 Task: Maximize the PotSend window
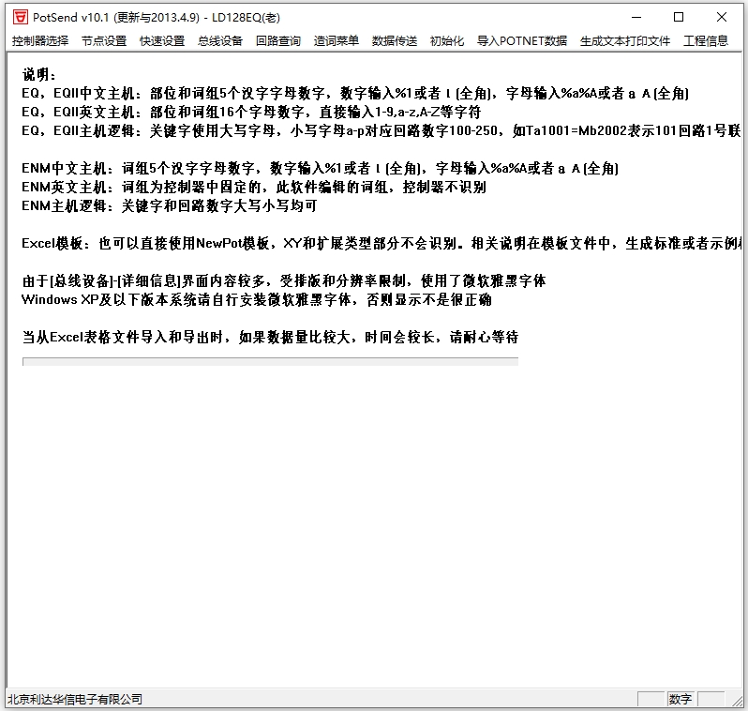coord(679,17)
